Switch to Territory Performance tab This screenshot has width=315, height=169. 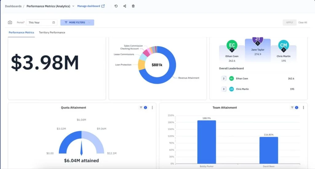pyautogui.click(x=52, y=33)
